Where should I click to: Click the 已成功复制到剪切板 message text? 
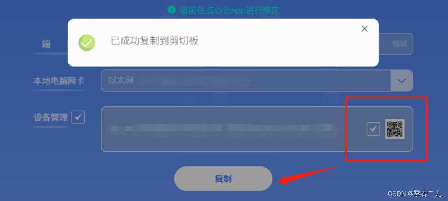click(x=154, y=41)
